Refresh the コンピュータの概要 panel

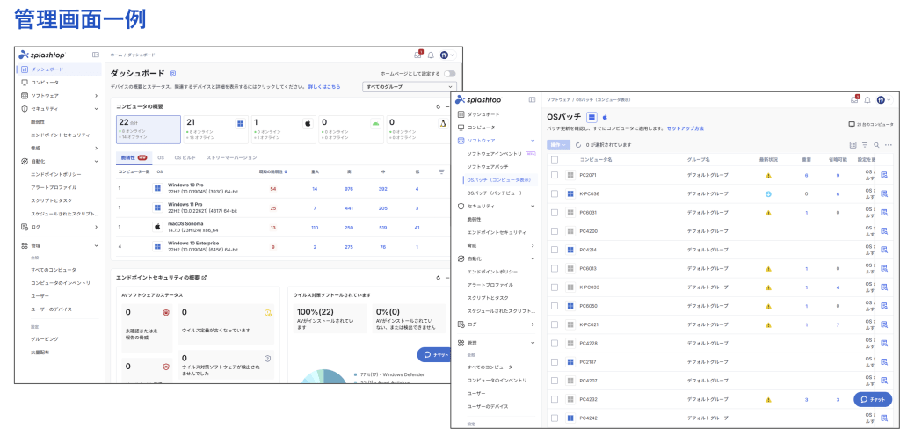[438, 107]
